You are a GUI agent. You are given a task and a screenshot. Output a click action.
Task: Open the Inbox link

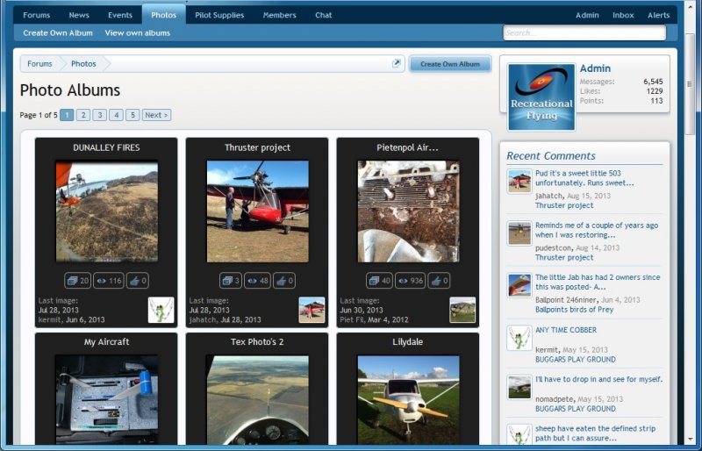[x=623, y=15]
